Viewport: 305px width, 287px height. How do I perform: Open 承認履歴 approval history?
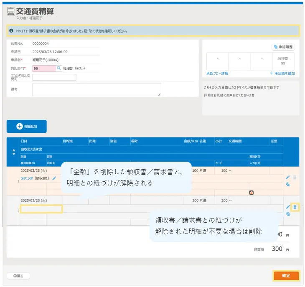283,47
